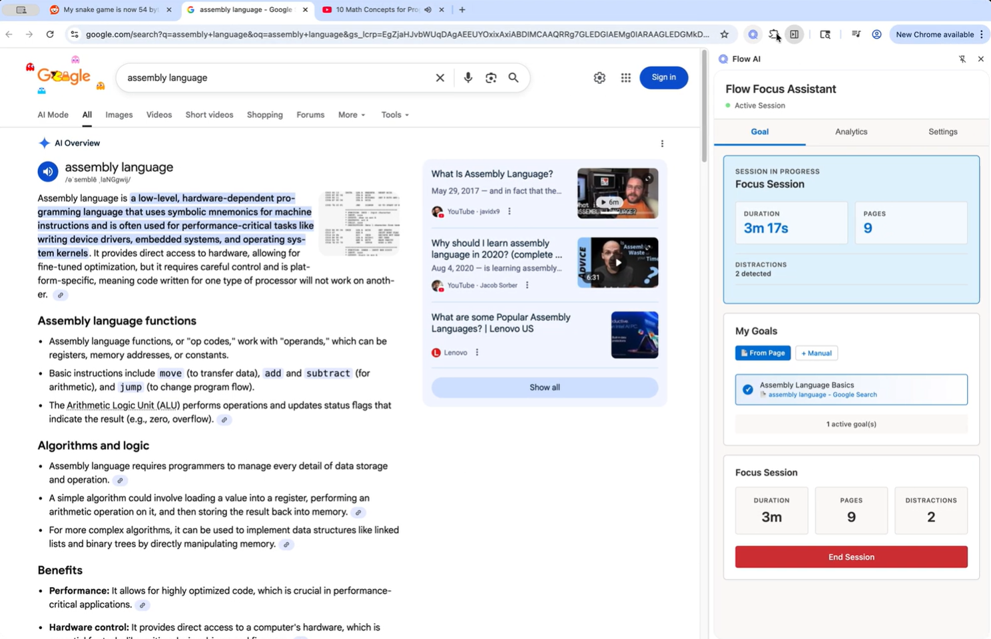Search by image with Google Lens icon
The height and width of the screenshot is (639, 991).
click(491, 78)
